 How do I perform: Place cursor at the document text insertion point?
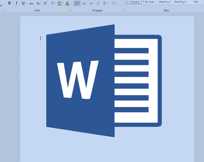(40, 38)
